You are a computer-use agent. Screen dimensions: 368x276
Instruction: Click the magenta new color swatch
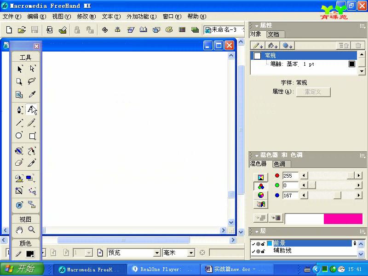tap(343, 219)
